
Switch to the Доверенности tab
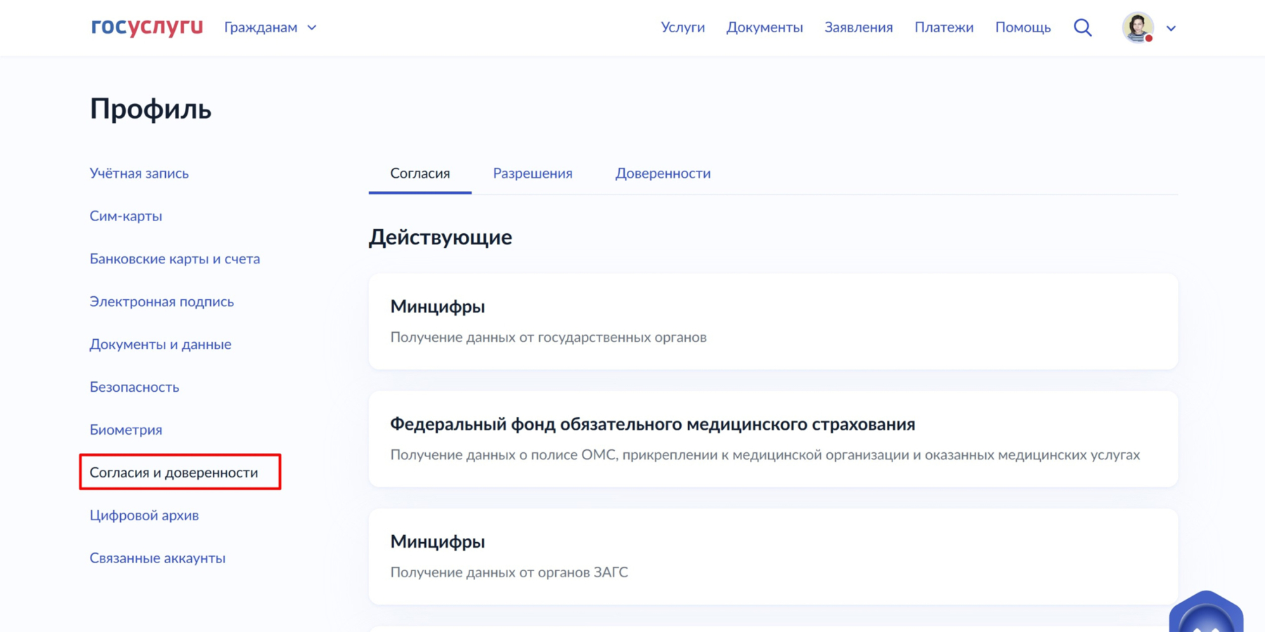(x=663, y=173)
